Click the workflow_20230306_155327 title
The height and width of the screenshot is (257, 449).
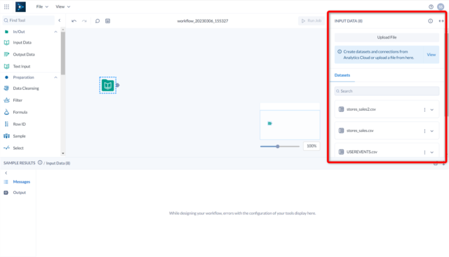203,21
